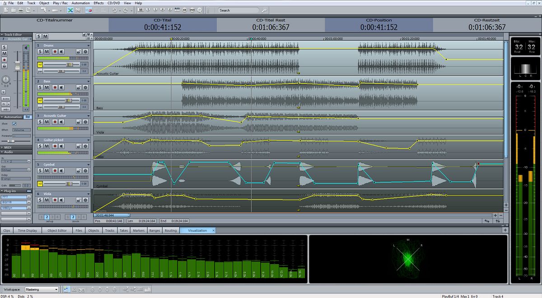Open the Effects menu
The width and height of the screenshot is (542, 298).
pos(98,3)
